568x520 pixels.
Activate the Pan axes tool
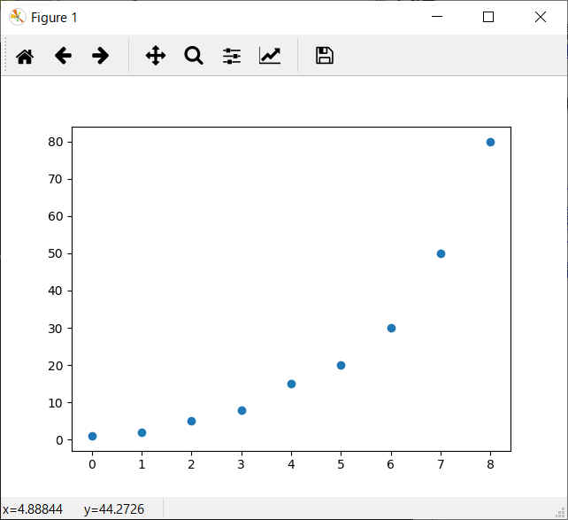click(x=156, y=56)
